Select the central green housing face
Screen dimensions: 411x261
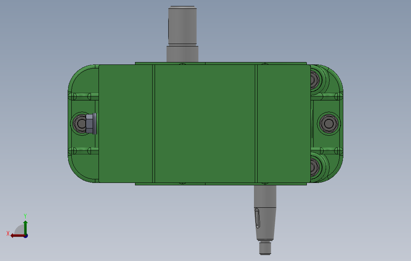tap(205, 124)
